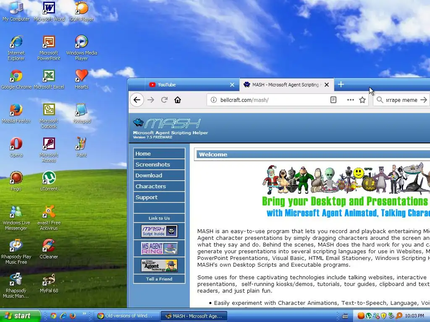Launch MyPal 68 desktop icon
This screenshot has width=430, height=322.
click(x=49, y=283)
